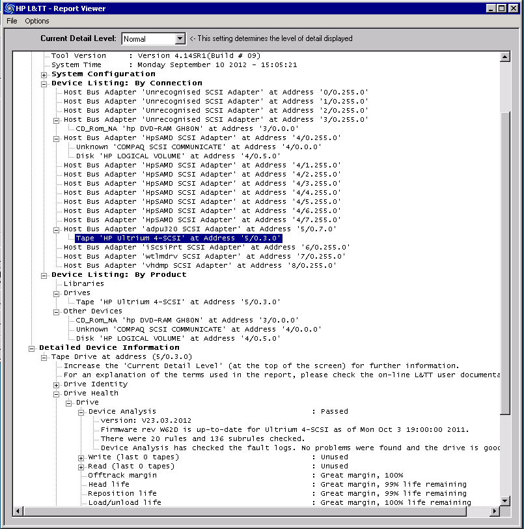Select the Reposition life row
The width and height of the screenshot is (524, 529).
277,494
